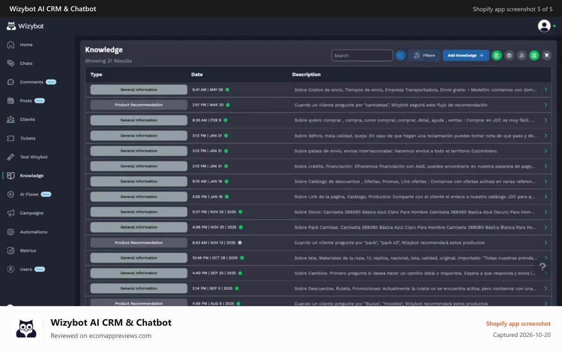
Task: Click the "Sobre Cambios" description text
Action: tap(415, 273)
